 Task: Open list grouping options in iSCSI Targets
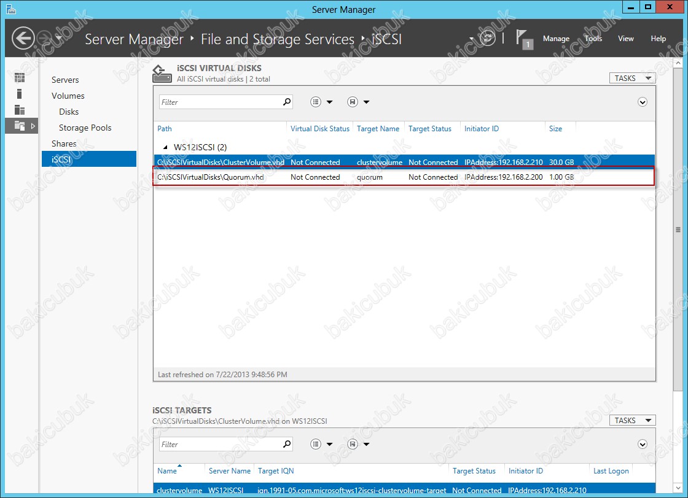(321, 444)
